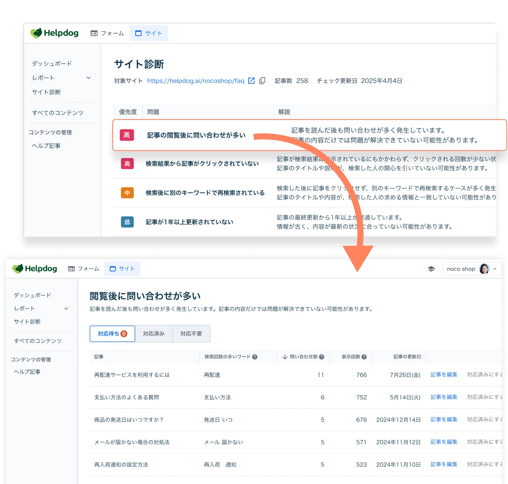Expand レポート in the lower sidebar

pyautogui.click(x=66, y=308)
